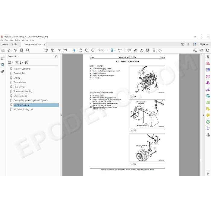Print the document with the printer icon
This screenshot has height=211, width=211.
(21, 50)
